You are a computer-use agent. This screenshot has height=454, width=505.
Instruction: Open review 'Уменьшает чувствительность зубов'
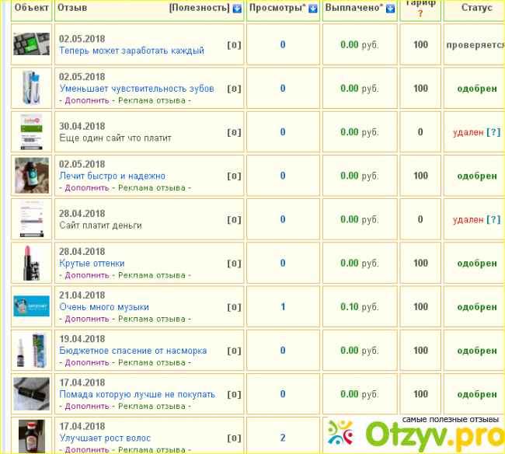(x=136, y=89)
